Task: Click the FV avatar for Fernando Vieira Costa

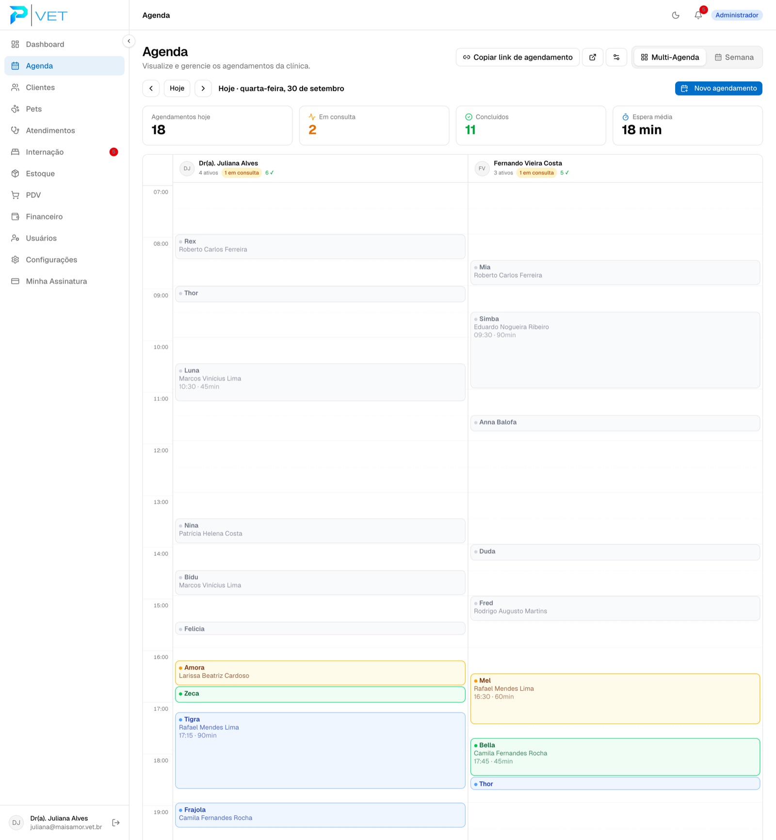Action: [482, 169]
